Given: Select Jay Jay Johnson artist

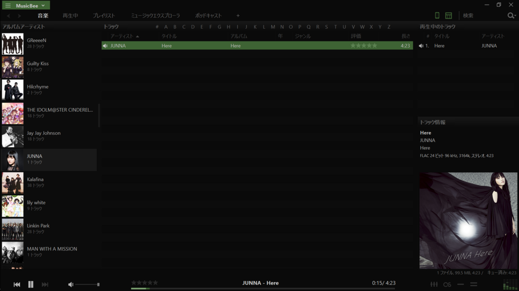Looking at the screenshot, I should 49,136.
